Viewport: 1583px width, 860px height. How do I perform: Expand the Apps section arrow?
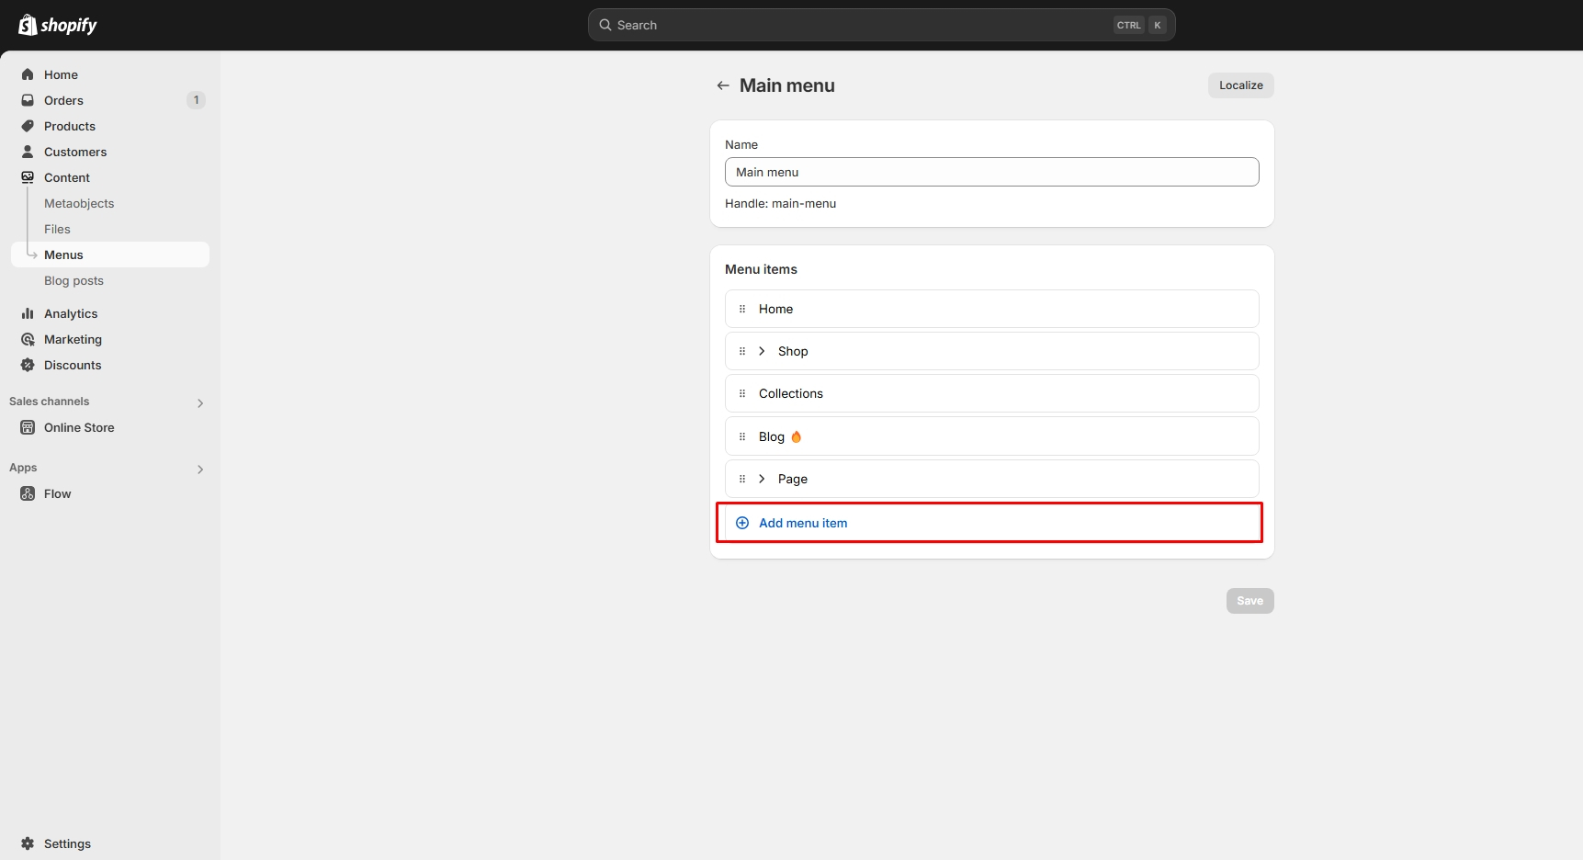[200, 469]
